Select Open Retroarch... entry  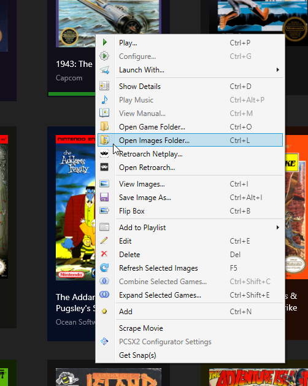pos(190,168)
